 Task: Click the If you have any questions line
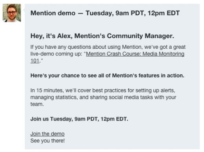click(x=108, y=47)
